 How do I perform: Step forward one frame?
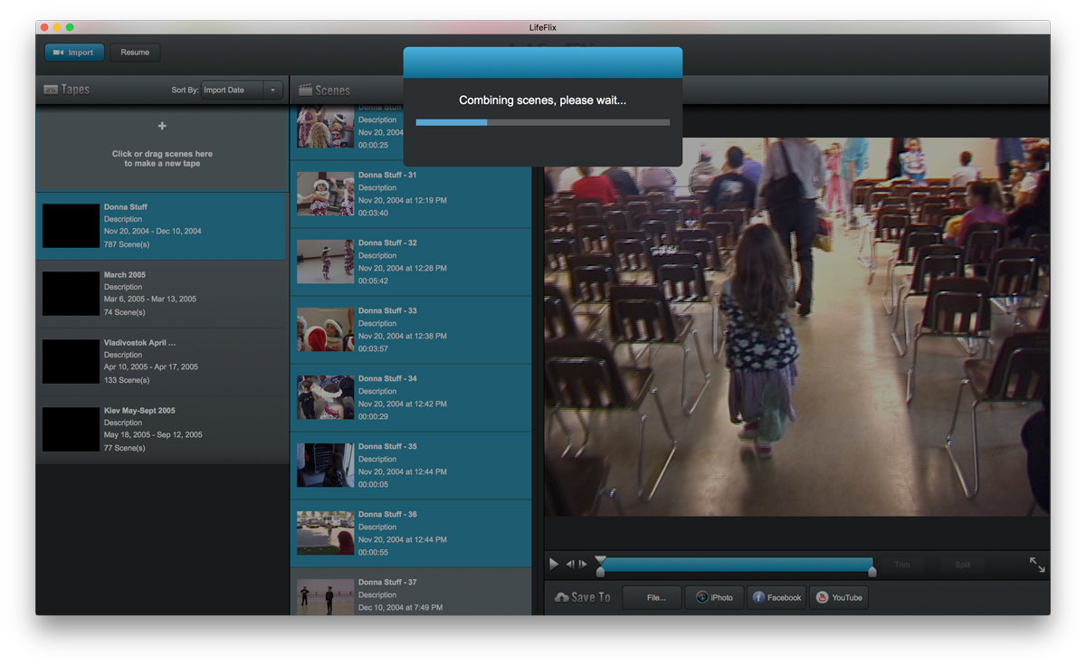point(583,564)
